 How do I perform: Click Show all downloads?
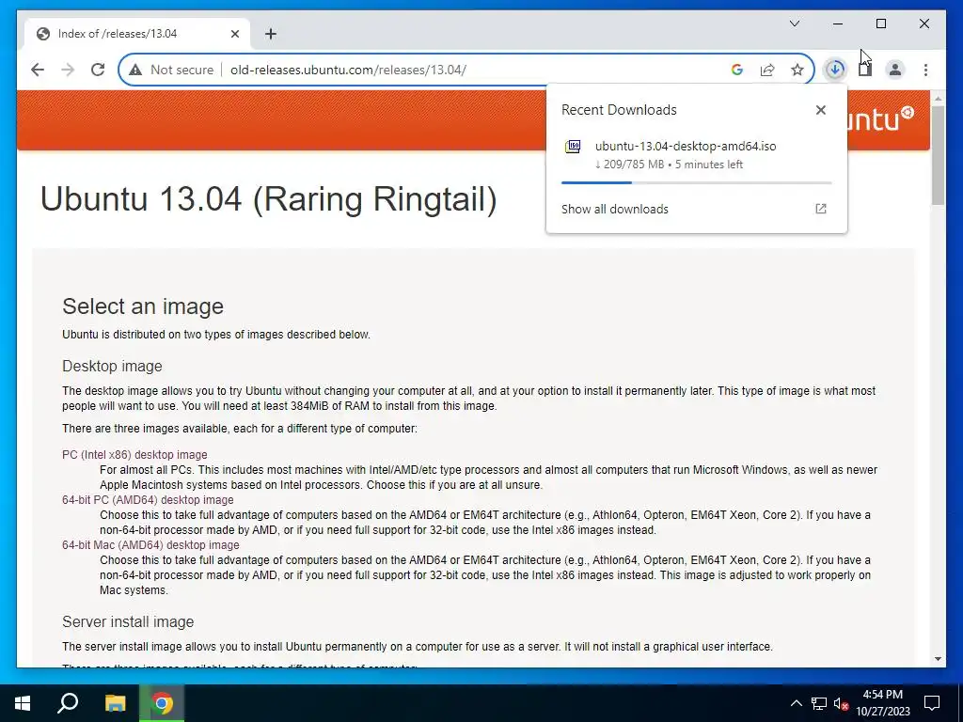615,209
